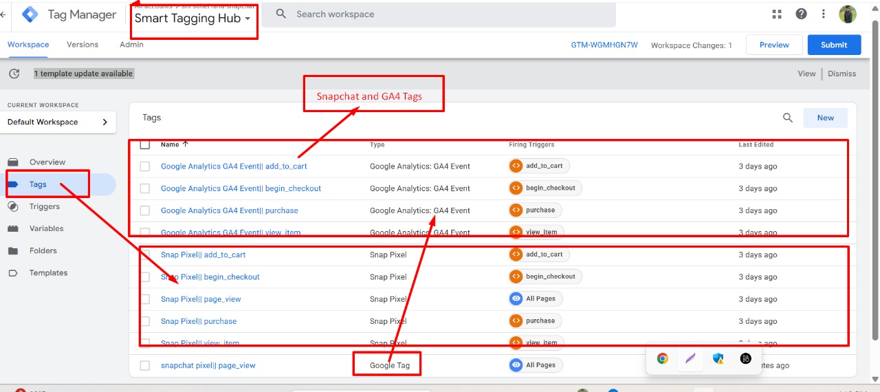
Task: Click the search icon in Tags panel
Action: (788, 118)
